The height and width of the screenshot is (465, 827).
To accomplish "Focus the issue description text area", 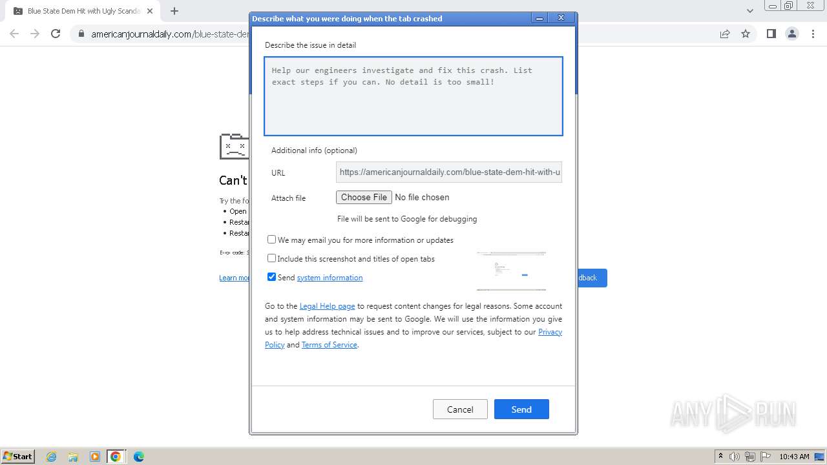I will (x=413, y=96).
